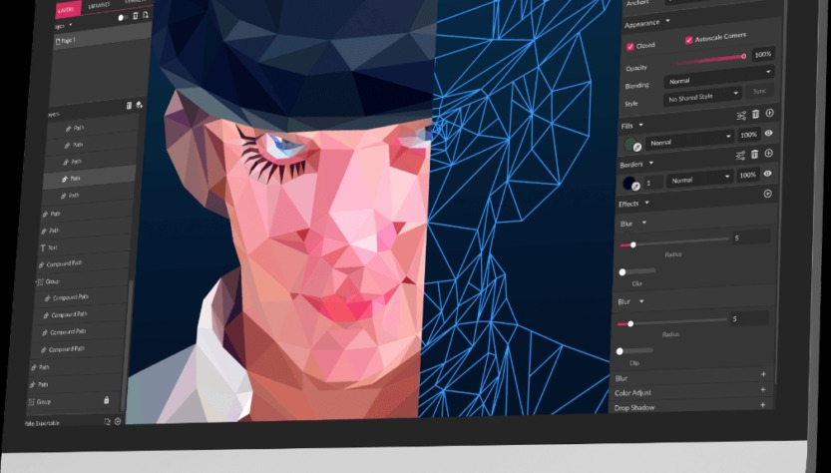
Task: Open the Blending mode Normal dropdown
Action: point(718,77)
